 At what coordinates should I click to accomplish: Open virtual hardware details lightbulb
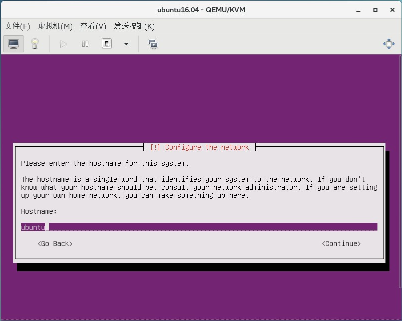[35, 44]
